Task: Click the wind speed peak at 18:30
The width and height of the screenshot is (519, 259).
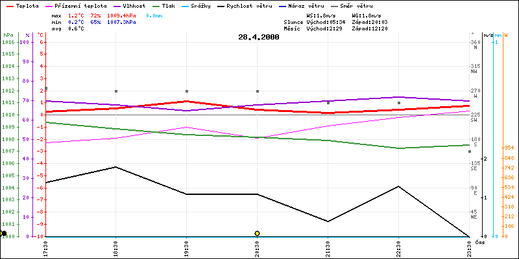Action: click(x=116, y=167)
